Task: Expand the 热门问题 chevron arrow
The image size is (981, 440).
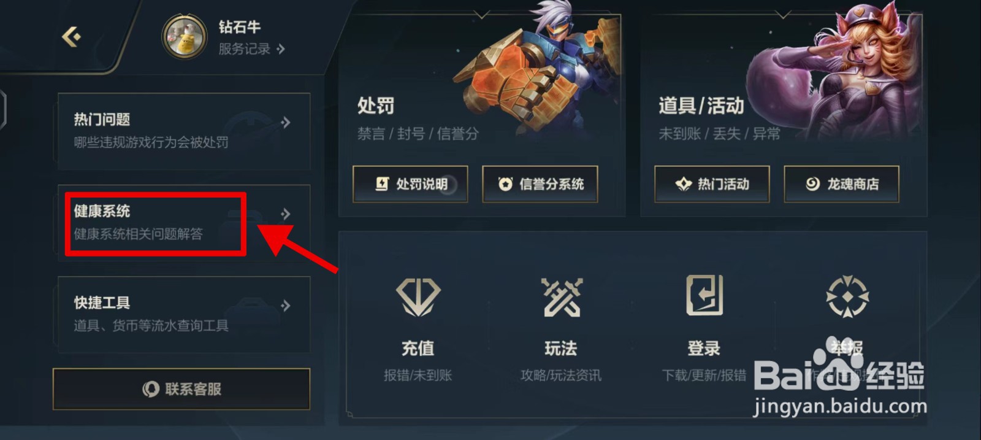Action: tap(285, 123)
